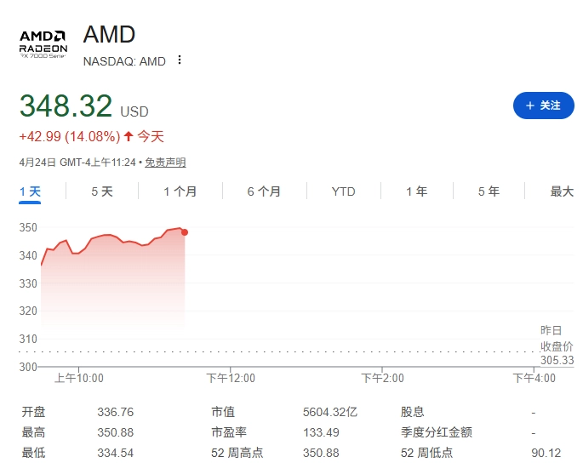
Task: Click the 市盈率 value 133.49
Action: click(321, 432)
